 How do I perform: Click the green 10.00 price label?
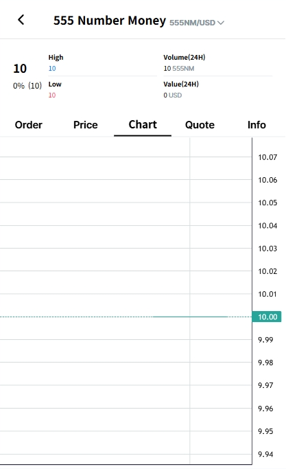267,317
